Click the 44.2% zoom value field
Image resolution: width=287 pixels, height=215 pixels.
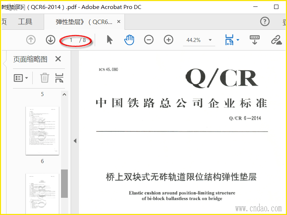point(193,40)
